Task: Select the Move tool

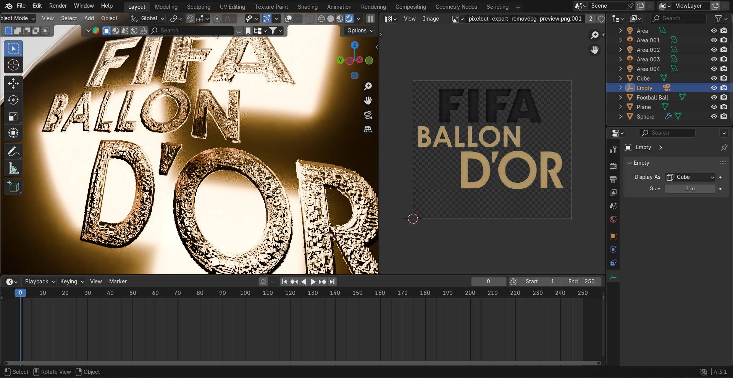Action: coord(13,84)
